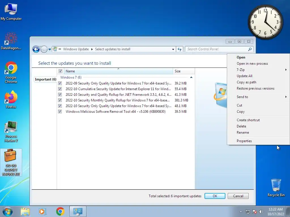Screen dimensions: 290x217
Task: Show previous locations via double chevron
Action: tap(60, 49)
